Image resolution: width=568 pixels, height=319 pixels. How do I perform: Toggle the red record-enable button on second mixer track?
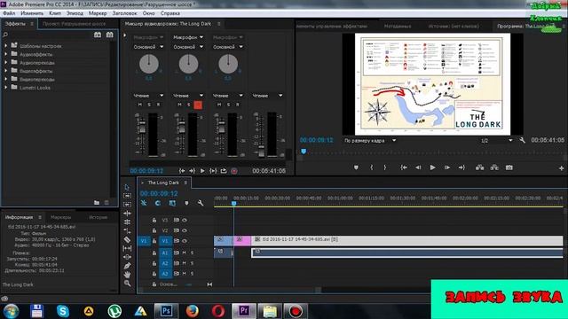(x=198, y=105)
